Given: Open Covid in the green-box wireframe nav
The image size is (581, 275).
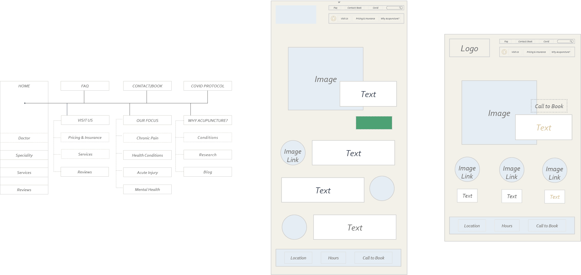Looking at the screenshot, I should click(x=375, y=8).
